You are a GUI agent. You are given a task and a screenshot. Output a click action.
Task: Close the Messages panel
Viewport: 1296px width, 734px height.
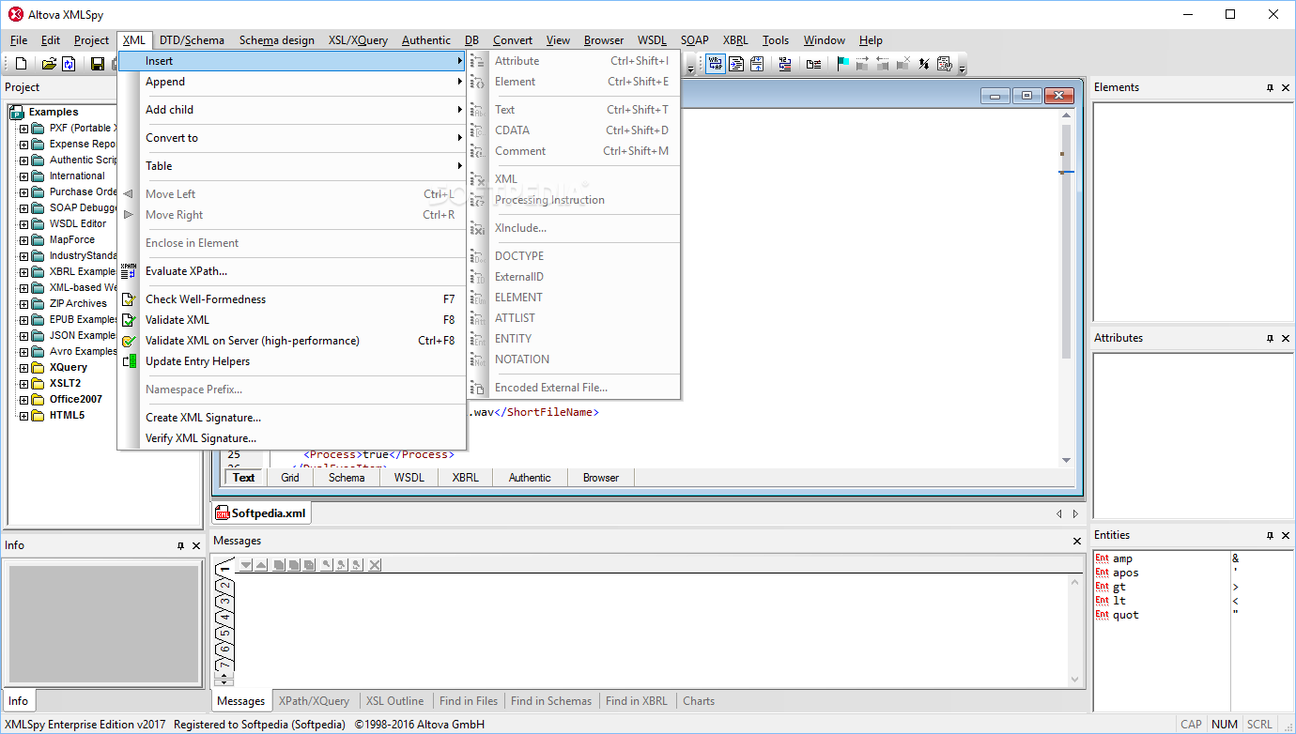point(1077,541)
